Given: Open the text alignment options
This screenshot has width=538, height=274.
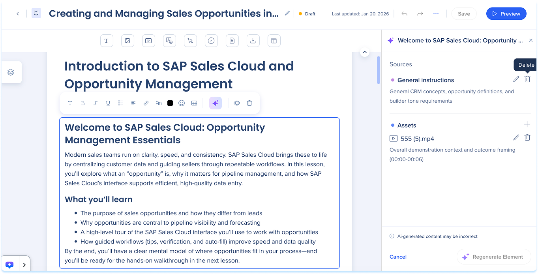Looking at the screenshot, I should tap(133, 103).
